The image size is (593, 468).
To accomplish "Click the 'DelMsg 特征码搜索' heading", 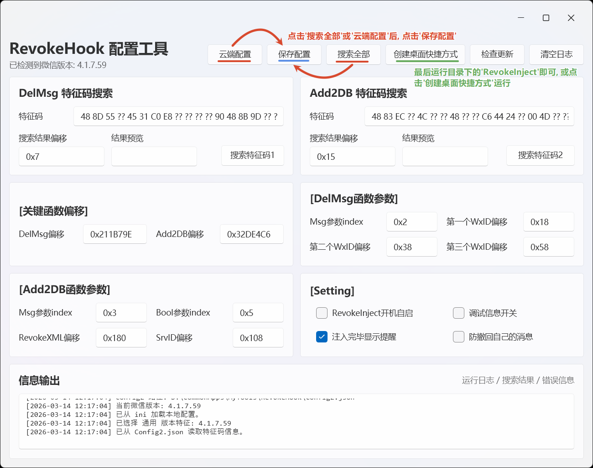I will pos(66,93).
